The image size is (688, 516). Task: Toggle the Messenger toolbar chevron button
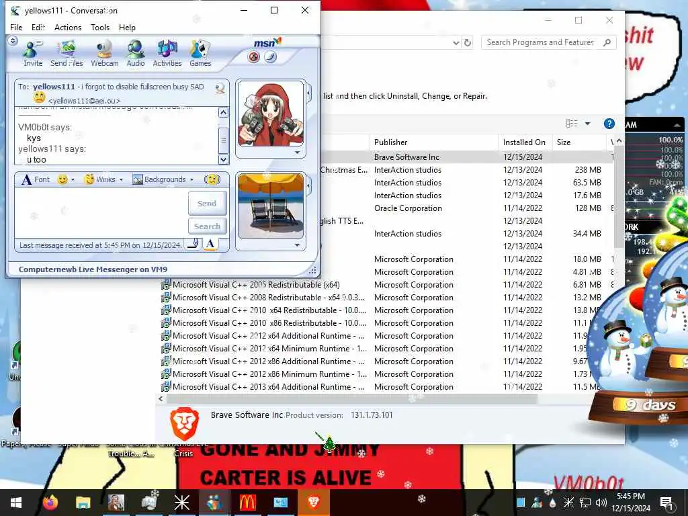tap(13, 41)
